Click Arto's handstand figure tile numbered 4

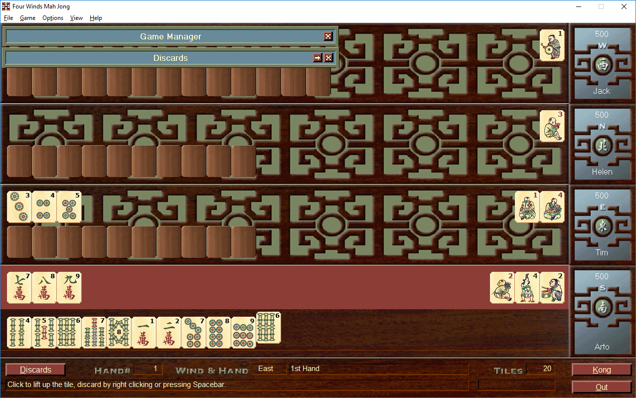point(527,288)
